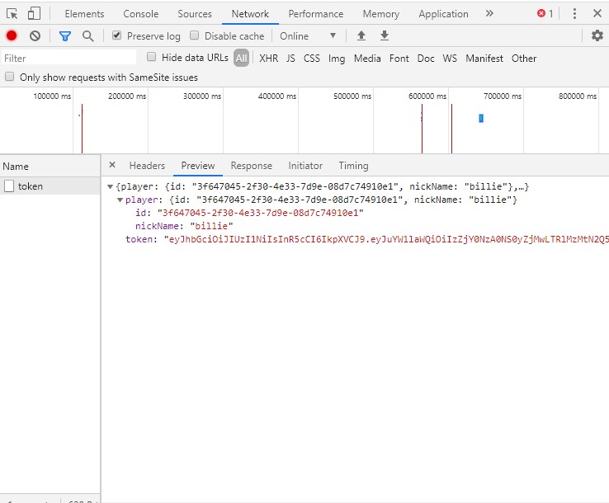
Task: Filter requests by Doc
Action: tap(426, 59)
